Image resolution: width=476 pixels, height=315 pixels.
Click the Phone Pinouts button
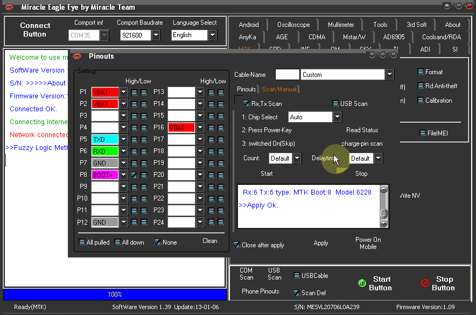pos(261,291)
